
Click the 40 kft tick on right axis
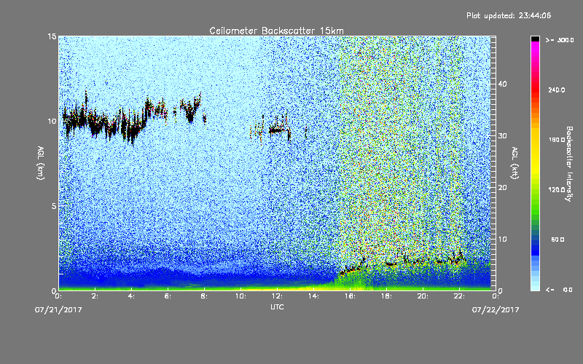click(502, 84)
